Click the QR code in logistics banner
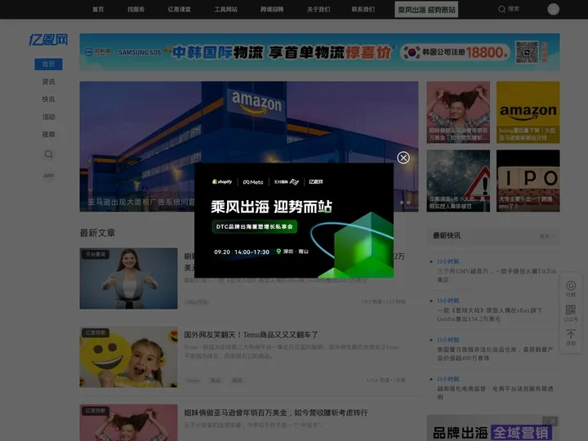The height and width of the screenshot is (441, 588). (x=527, y=52)
